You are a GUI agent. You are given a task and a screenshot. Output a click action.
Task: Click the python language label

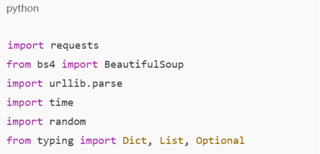pos(22,9)
